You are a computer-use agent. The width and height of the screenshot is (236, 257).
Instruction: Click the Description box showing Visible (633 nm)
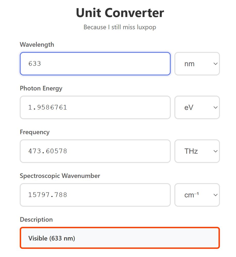point(119,238)
